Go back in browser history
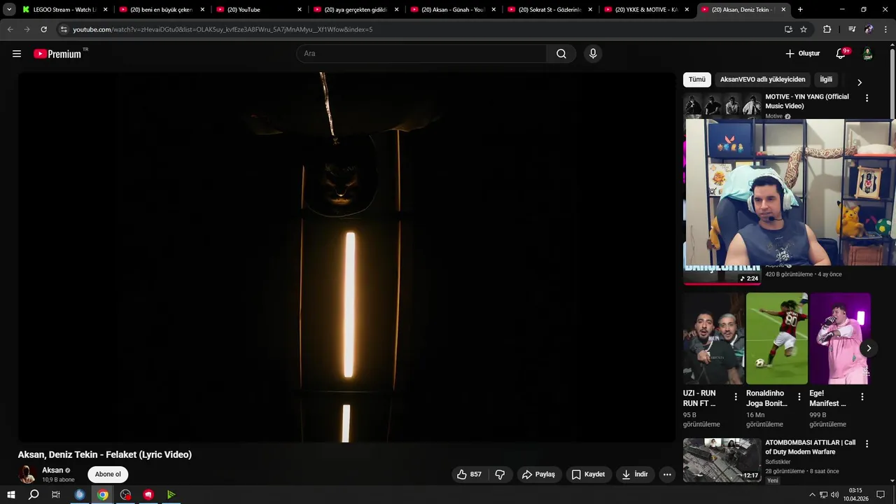This screenshot has height=504, width=896. point(10,29)
